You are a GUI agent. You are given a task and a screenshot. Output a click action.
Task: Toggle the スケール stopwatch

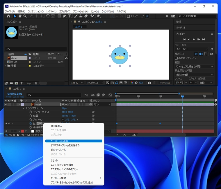tap(31, 120)
